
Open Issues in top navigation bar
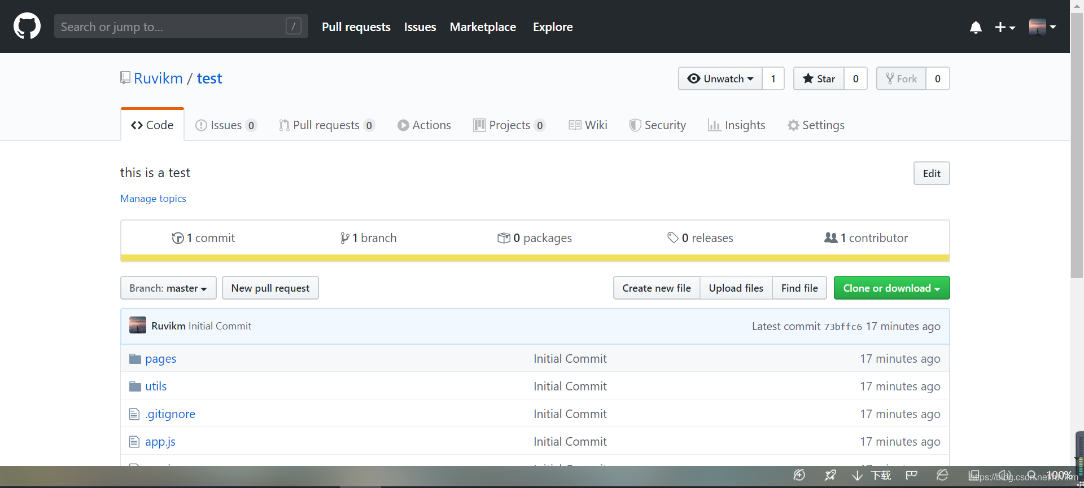pyautogui.click(x=420, y=27)
